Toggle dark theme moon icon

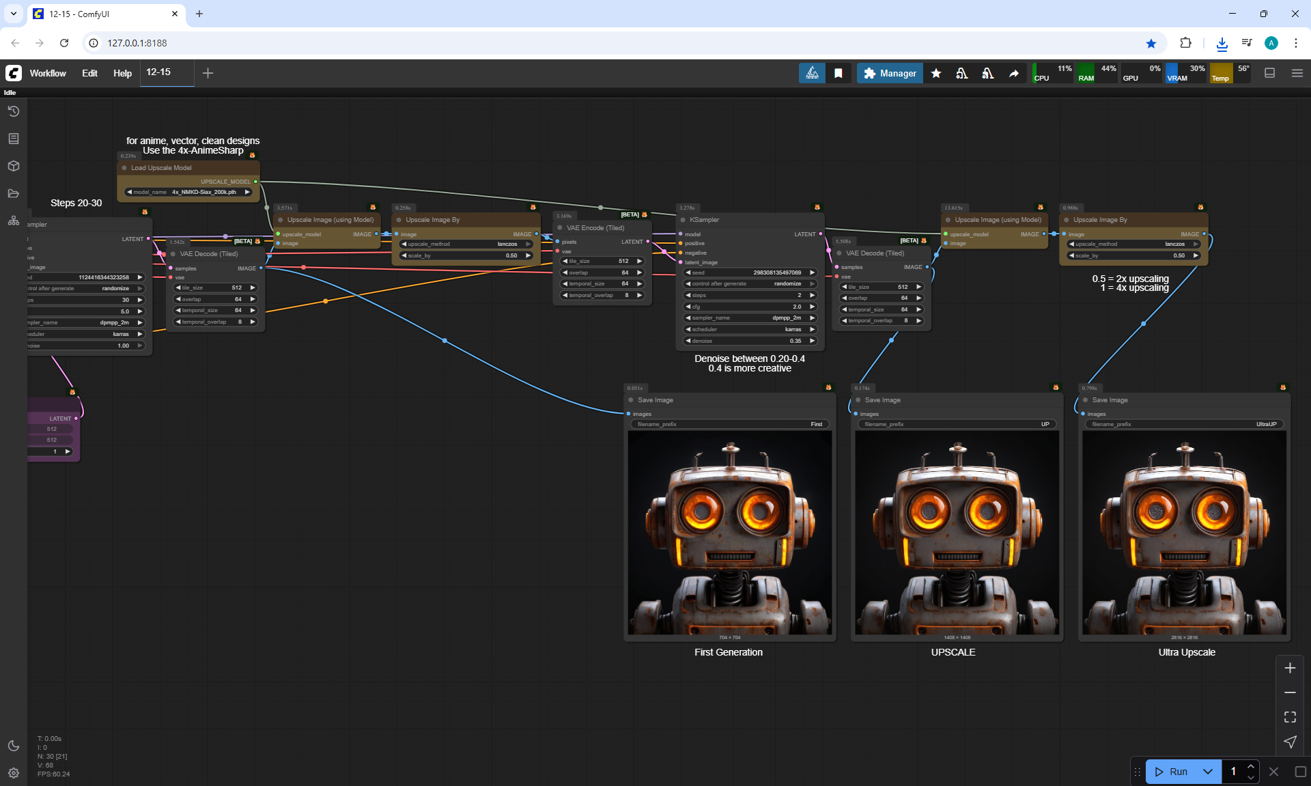tap(14, 746)
